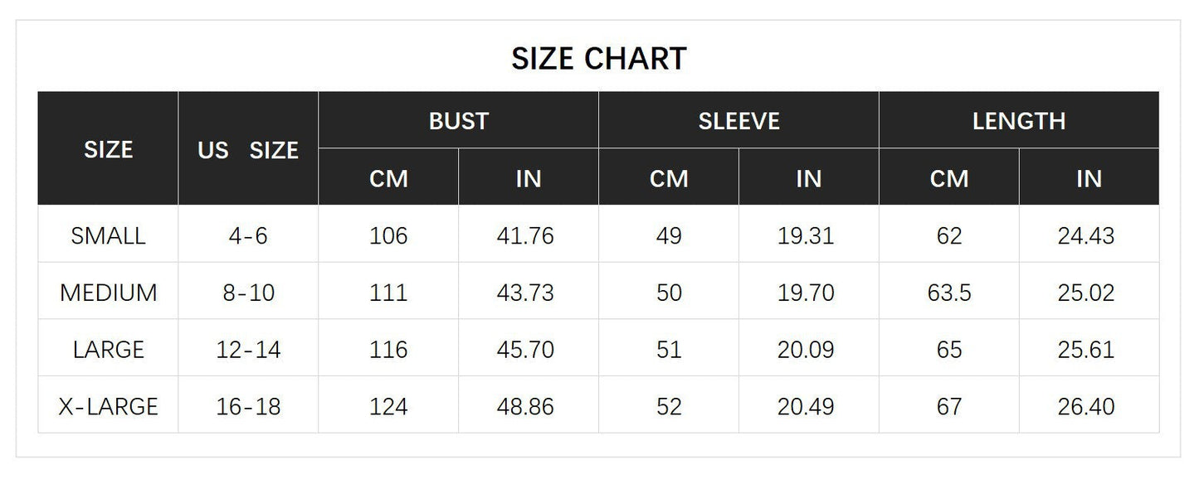Click the 63.5 length CM cell
The image size is (1199, 484).
948,293
